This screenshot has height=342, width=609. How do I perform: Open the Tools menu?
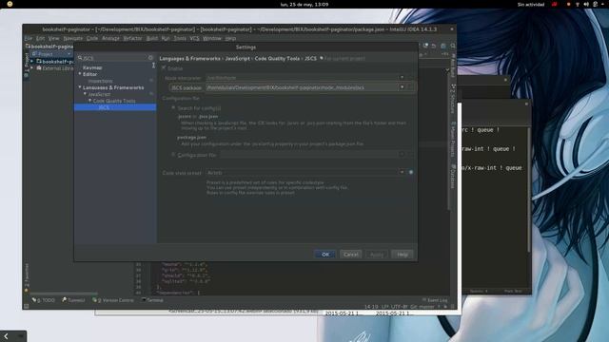[x=180, y=38]
